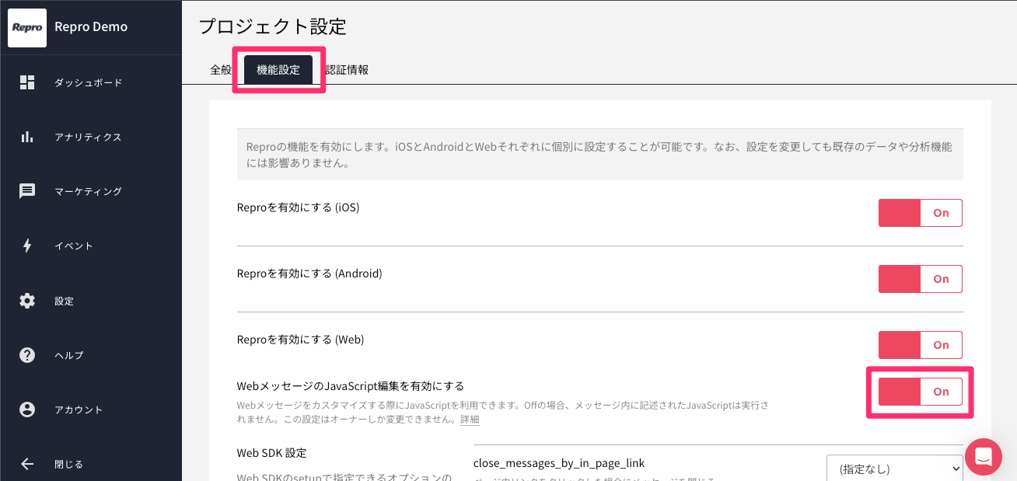
Task: Click the Repro Demo project name
Action: tap(91, 27)
